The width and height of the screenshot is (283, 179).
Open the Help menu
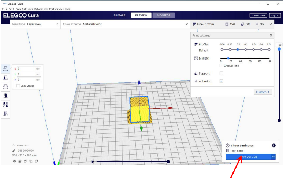[x=68, y=9]
